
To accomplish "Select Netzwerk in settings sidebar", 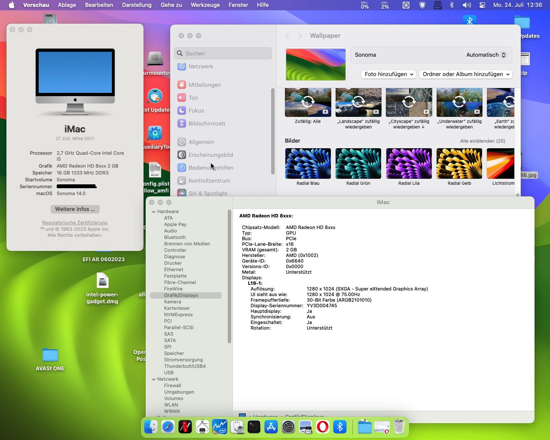I will (201, 66).
